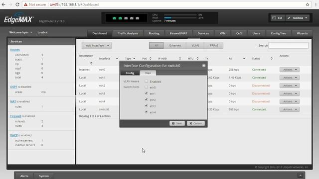Save the switch0 interface configuration
319x179 pixels.
(x=177, y=123)
